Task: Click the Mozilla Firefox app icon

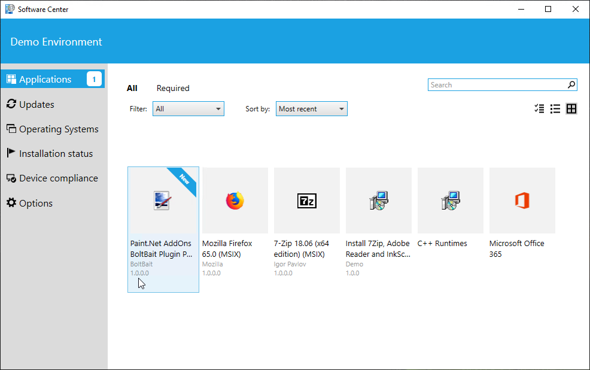Action: (235, 201)
